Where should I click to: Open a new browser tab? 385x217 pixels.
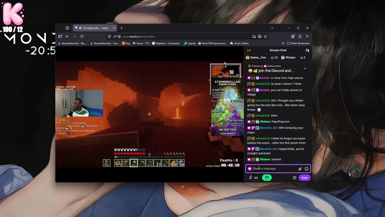point(121,28)
